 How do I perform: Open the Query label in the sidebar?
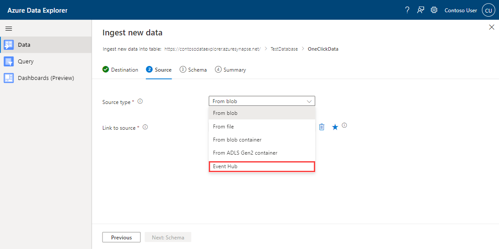click(26, 61)
